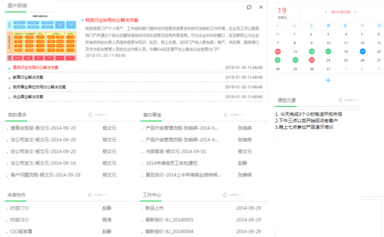The width and height of the screenshot is (384, 237).
Task: Click note line 晚上七点参加产品演示培训
Action: click(x=304, y=127)
